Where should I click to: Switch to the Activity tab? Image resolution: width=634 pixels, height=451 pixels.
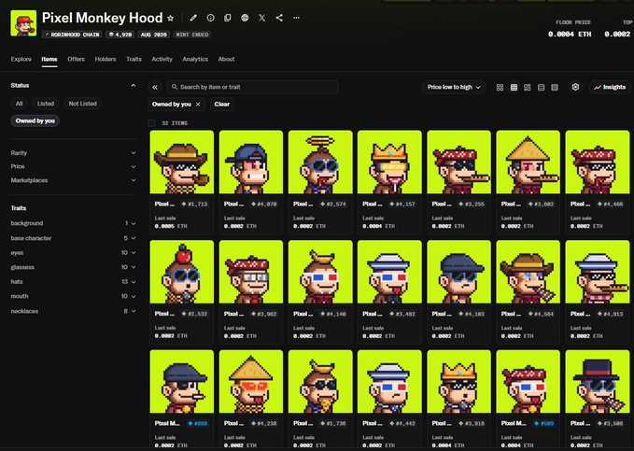(162, 59)
